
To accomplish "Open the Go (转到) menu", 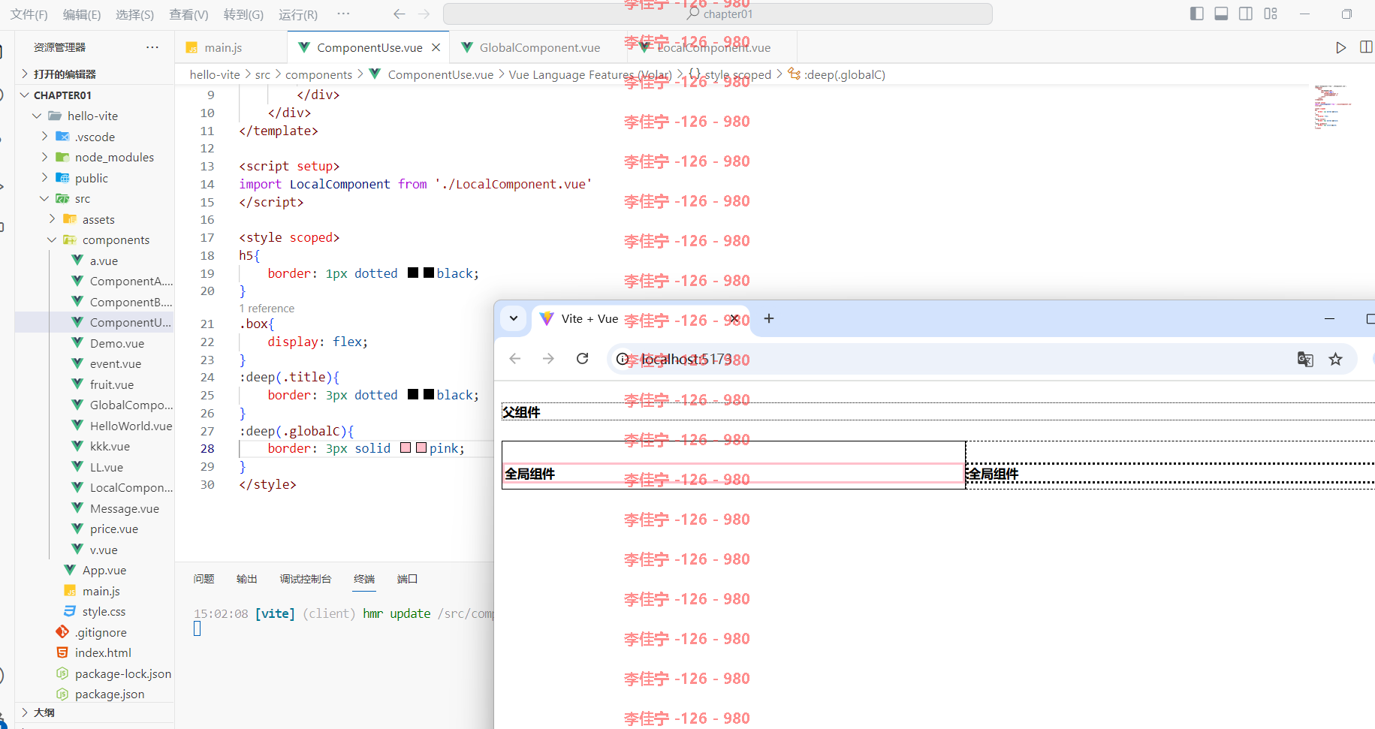I will 243,14.
